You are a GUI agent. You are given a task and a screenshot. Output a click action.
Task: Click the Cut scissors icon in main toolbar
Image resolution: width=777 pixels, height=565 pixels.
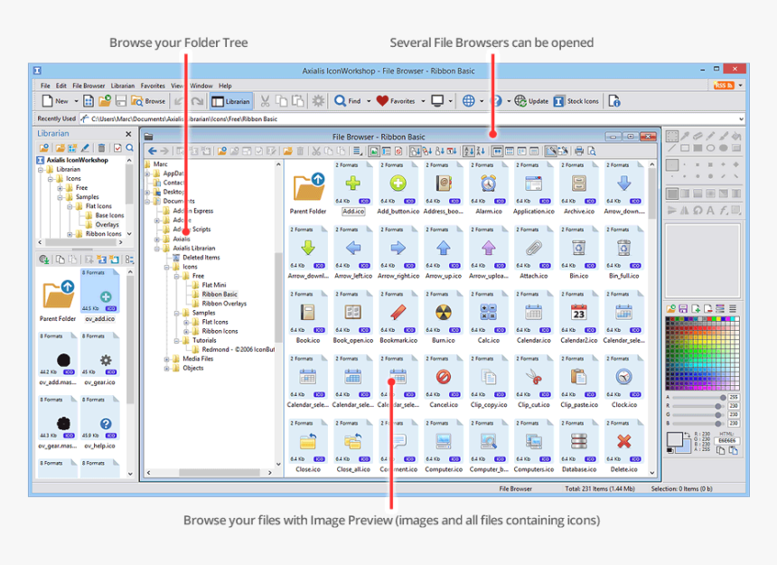coord(265,101)
